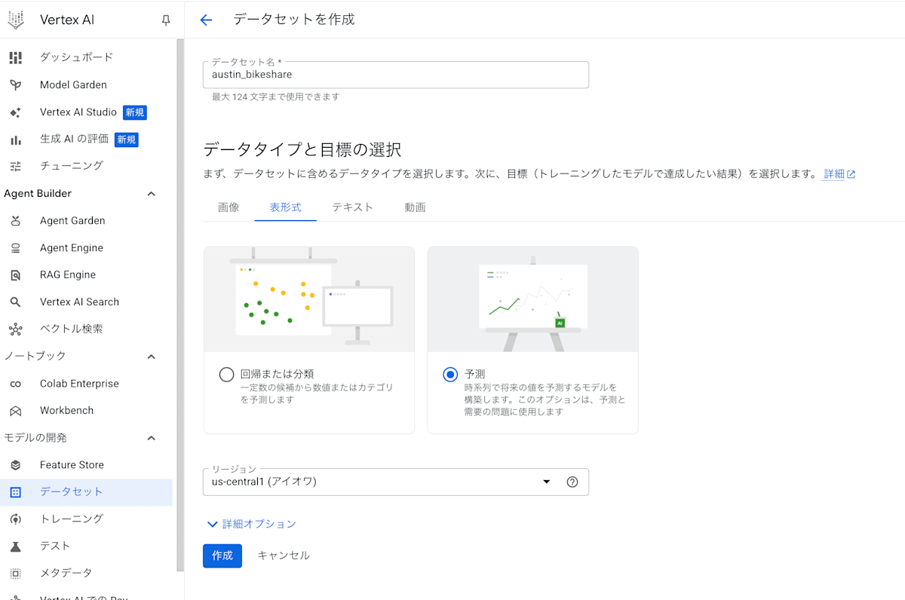The height and width of the screenshot is (600, 905).
Task: Collapse the Agent Builder section
Action: tap(151, 194)
